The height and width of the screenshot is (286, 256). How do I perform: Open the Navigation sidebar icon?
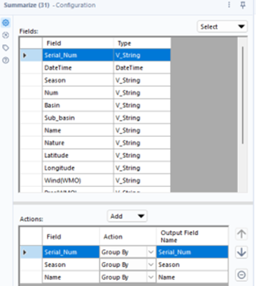click(6, 35)
